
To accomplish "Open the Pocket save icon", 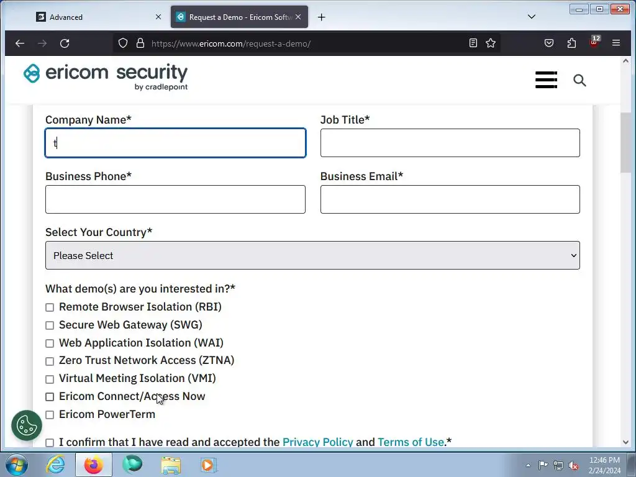I will [549, 43].
